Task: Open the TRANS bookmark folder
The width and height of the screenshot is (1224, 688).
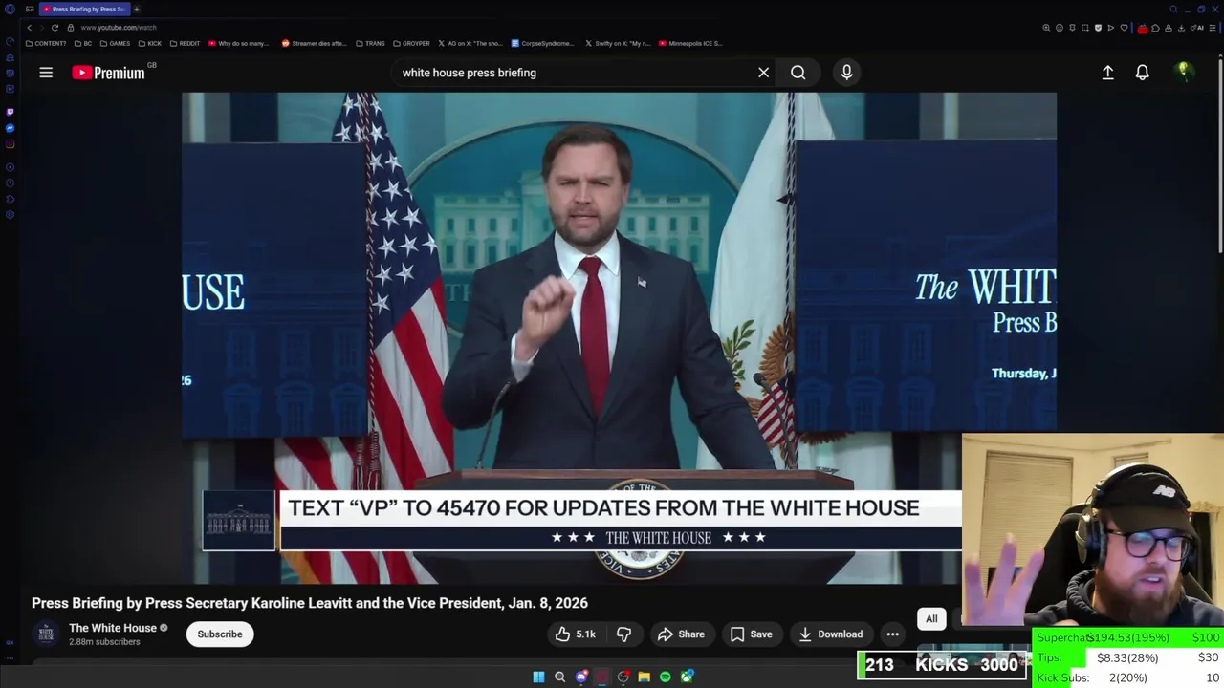Action: [370, 43]
